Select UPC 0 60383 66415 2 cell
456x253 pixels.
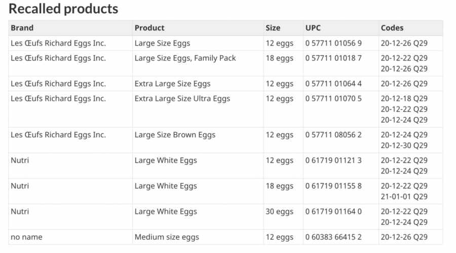point(341,237)
